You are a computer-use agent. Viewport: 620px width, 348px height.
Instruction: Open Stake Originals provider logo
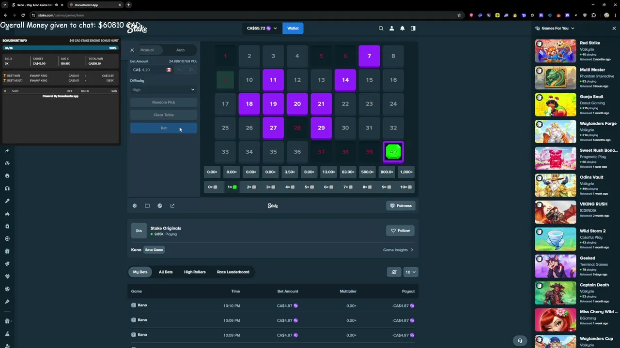[x=139, y=231]
